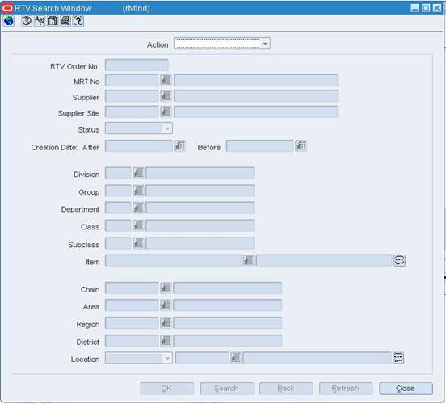Expand the Location type dropdown
Viewport: 446px width, 404px height.
(167, 358)
